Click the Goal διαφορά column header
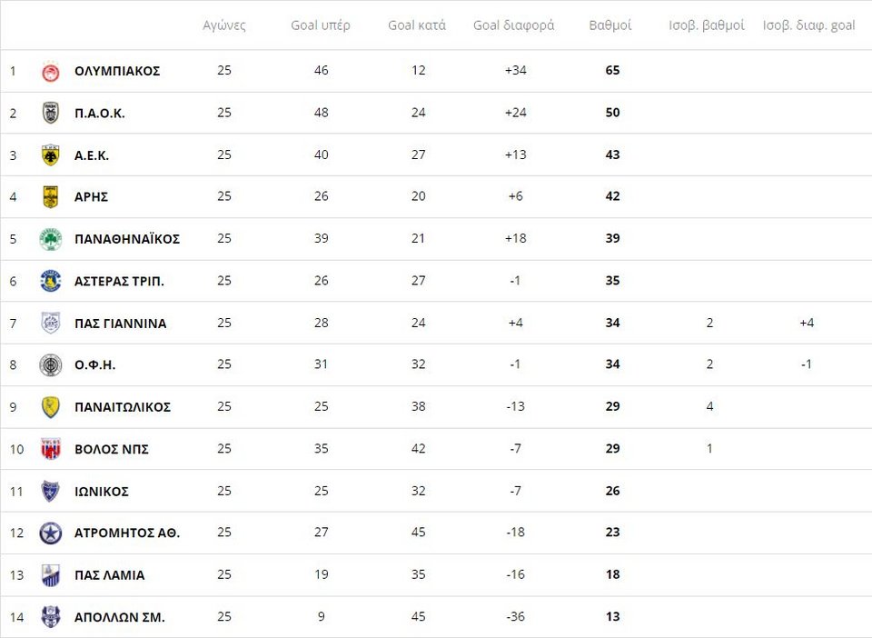Screen dimensions: 872x638 pos(514,25)
